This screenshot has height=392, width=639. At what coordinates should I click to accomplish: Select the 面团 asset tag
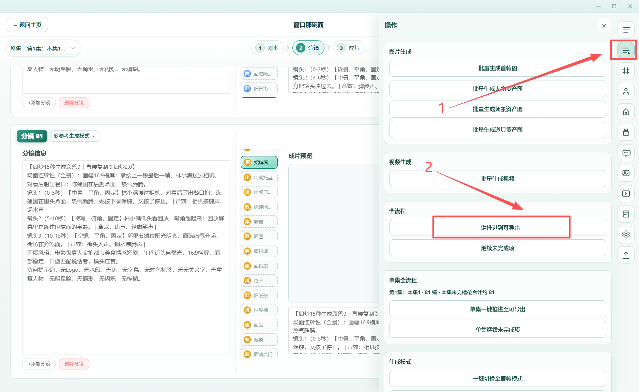tap(259, 236)
